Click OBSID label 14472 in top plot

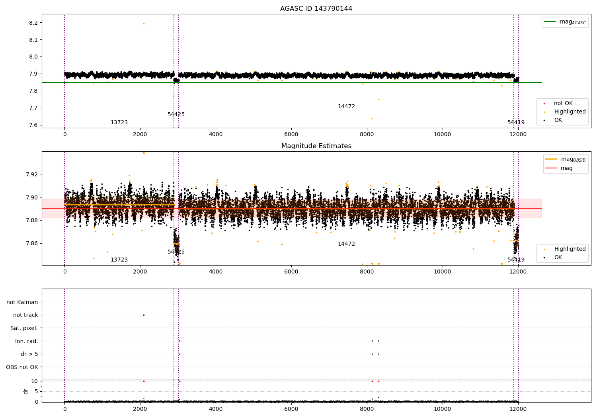346,107
